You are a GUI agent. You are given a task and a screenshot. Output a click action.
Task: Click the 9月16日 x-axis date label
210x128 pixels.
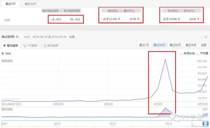(x=203, y=104)
